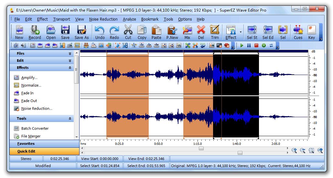Click the zoom in magnifier icon
333x178 pixels.
click(x=294, y=150)
